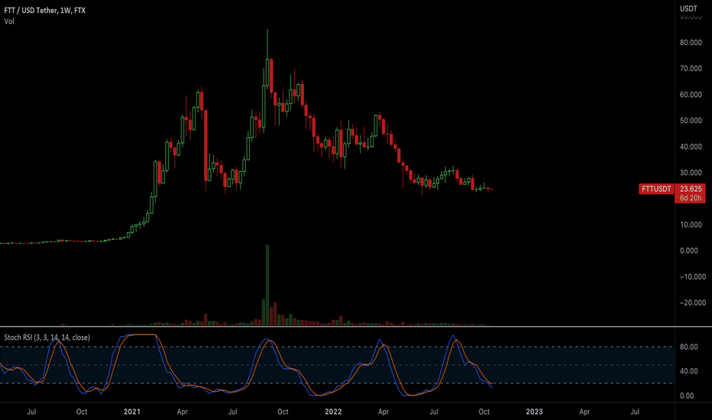
Task: Open the Stoch RSI (3, 3, 14, 14, close) legend
Action: (x=47, y=338)
